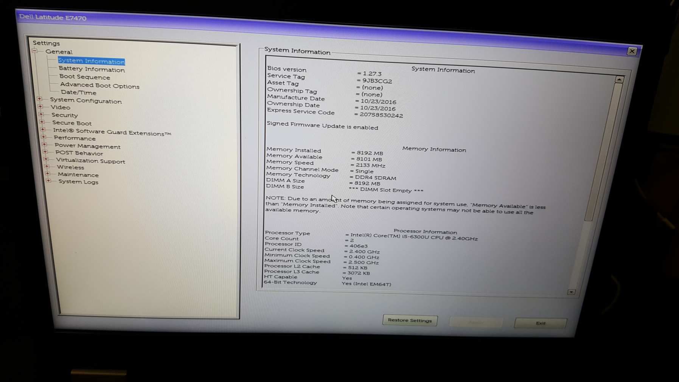The image size is (679, 382).
Task: Click the Exit button
Action: pyautogui.click(x=541, y=323)
